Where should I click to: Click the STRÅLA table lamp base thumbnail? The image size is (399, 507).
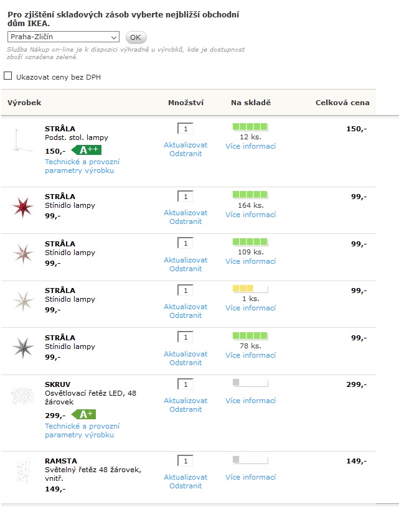[x=22, y=141]
